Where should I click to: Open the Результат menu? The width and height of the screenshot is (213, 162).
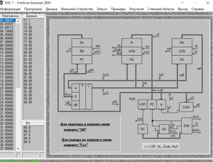point(137,9)
